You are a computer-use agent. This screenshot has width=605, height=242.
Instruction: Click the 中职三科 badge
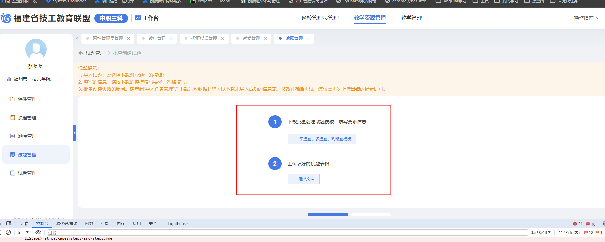click(111, 18)
